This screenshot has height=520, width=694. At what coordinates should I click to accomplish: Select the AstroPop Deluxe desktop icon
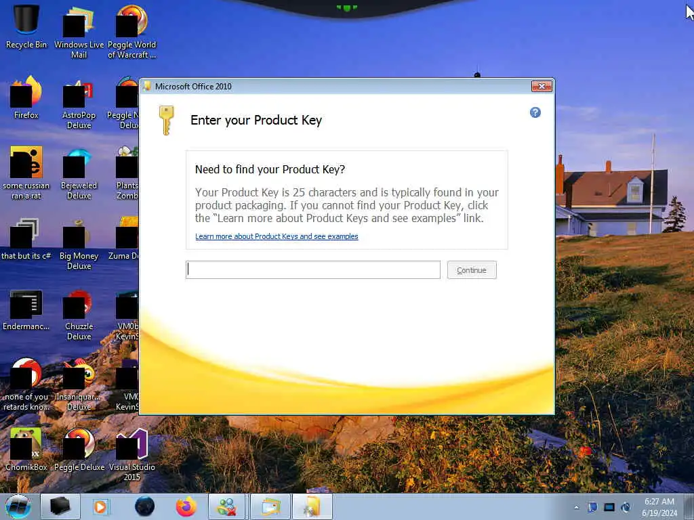(x=79, y=103)
